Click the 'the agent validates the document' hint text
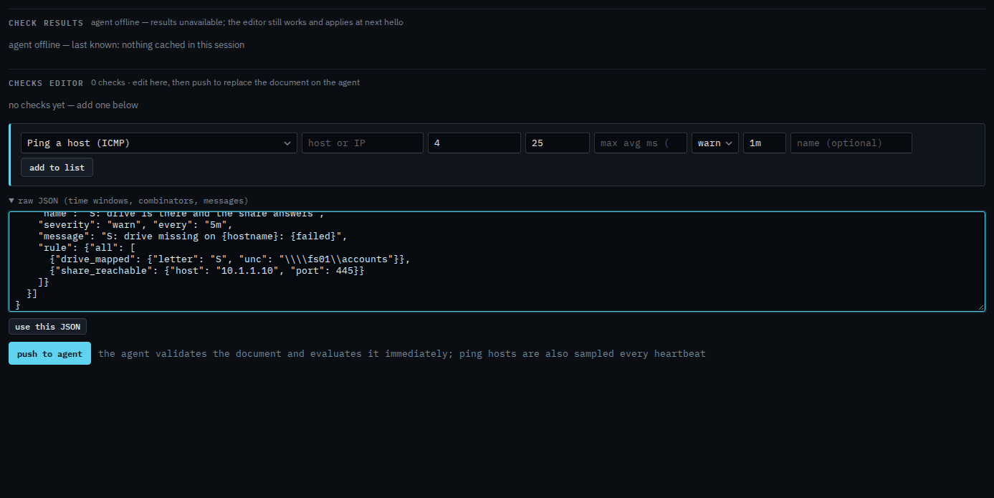Viewport: 994px width, 498px height. pyautogui.click(x=402, y=353)
